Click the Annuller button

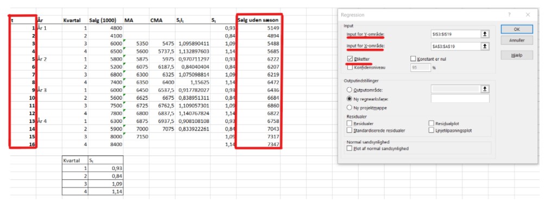[x=517, y=41]
